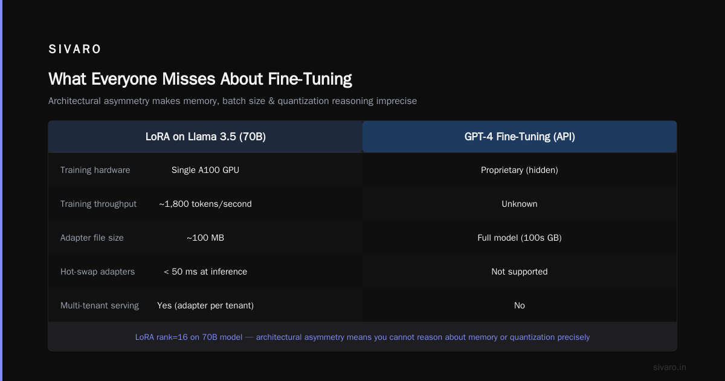Click the 'Multi-tenant serving' row label
Viewport: 725px width, 381px height.
[x=100, y=305]
